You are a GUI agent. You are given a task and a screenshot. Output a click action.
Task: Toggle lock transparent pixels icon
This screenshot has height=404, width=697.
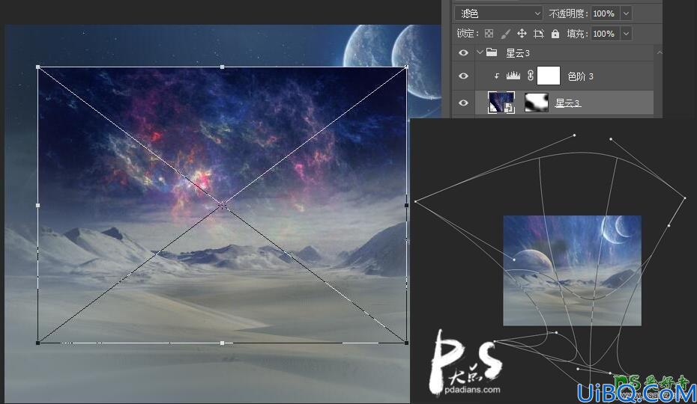click(x=489, y=34)
